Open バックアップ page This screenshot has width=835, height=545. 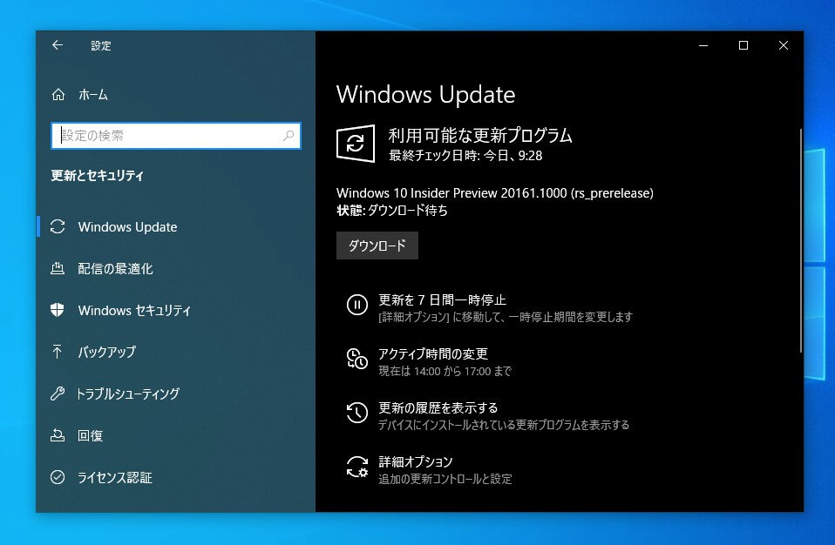[x=107, y=352]
